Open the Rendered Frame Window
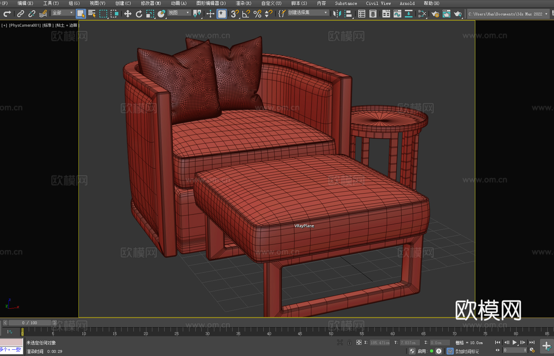Screen dimensions: 554x356 446,14
